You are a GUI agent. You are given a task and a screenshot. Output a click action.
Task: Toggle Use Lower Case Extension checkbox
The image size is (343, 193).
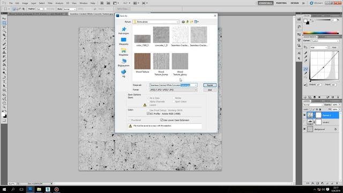(x=162, y=120)
